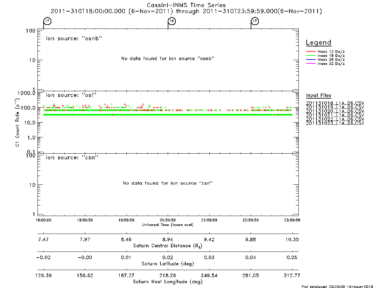Click 'Saturn Latitude (deg)' axis title
373x288 pixels.
coord(168,264)
